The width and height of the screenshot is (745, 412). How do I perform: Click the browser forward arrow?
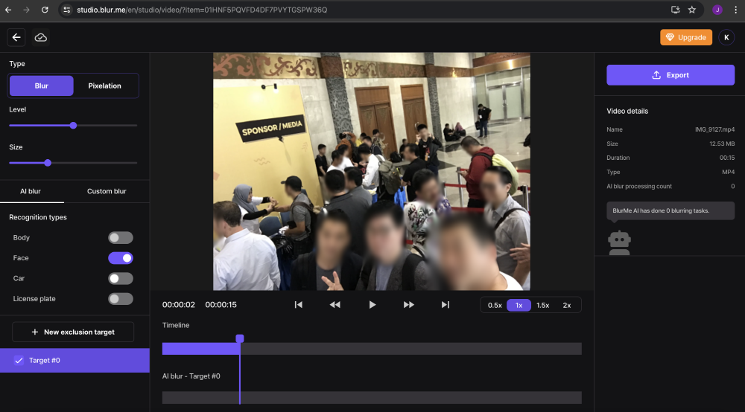click(26, 10)
